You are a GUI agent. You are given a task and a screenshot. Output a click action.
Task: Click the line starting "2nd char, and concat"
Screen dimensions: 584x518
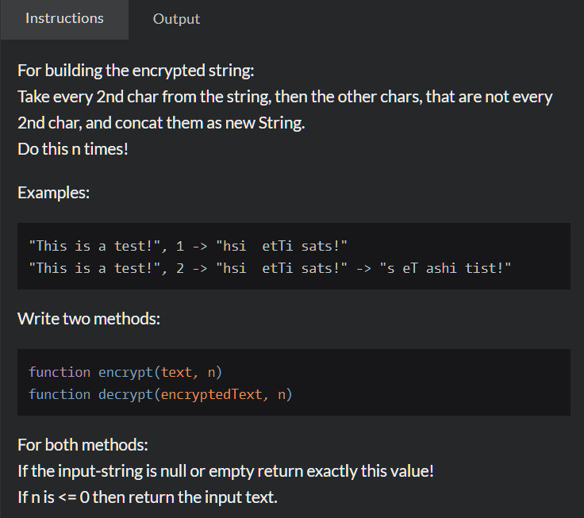tap(161, 123)
